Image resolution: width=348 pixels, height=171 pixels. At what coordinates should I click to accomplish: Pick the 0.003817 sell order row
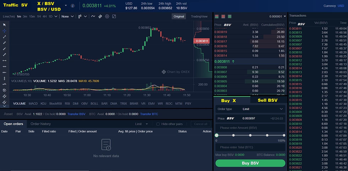click(x=249, y=42)
